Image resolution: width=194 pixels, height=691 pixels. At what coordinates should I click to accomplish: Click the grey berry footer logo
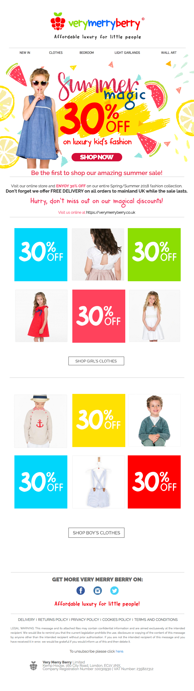tap(34, 666)
